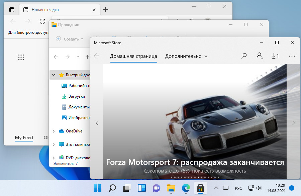
Task: Launch Microsoft Edge from the taskbar
Action: [185, 188]
